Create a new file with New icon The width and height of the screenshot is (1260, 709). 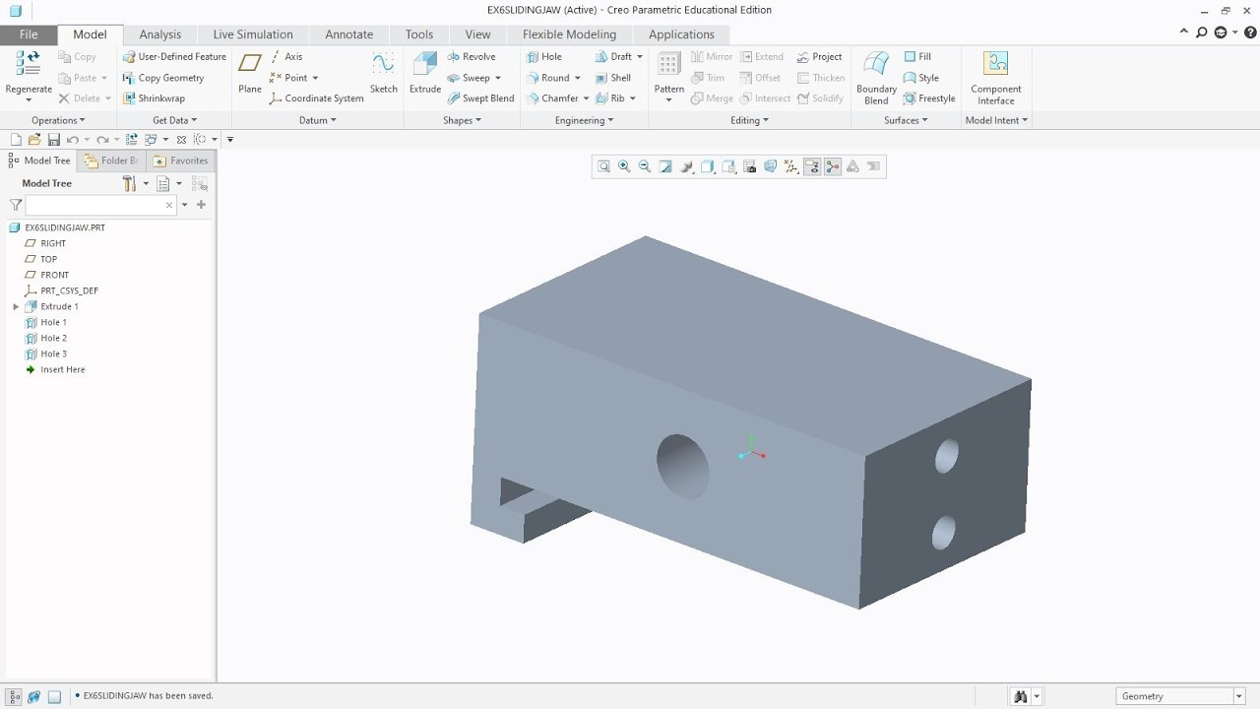point(16,140)
